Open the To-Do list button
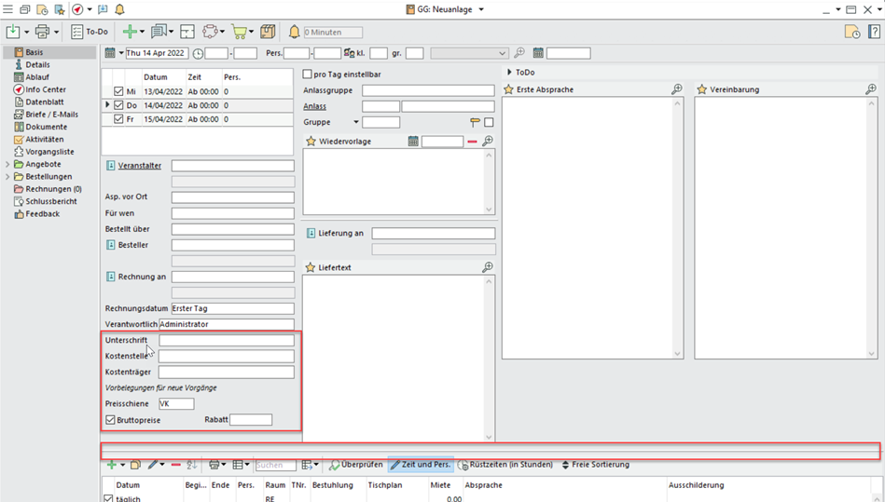The image size is (885, 502). click(x=90, y=32)
